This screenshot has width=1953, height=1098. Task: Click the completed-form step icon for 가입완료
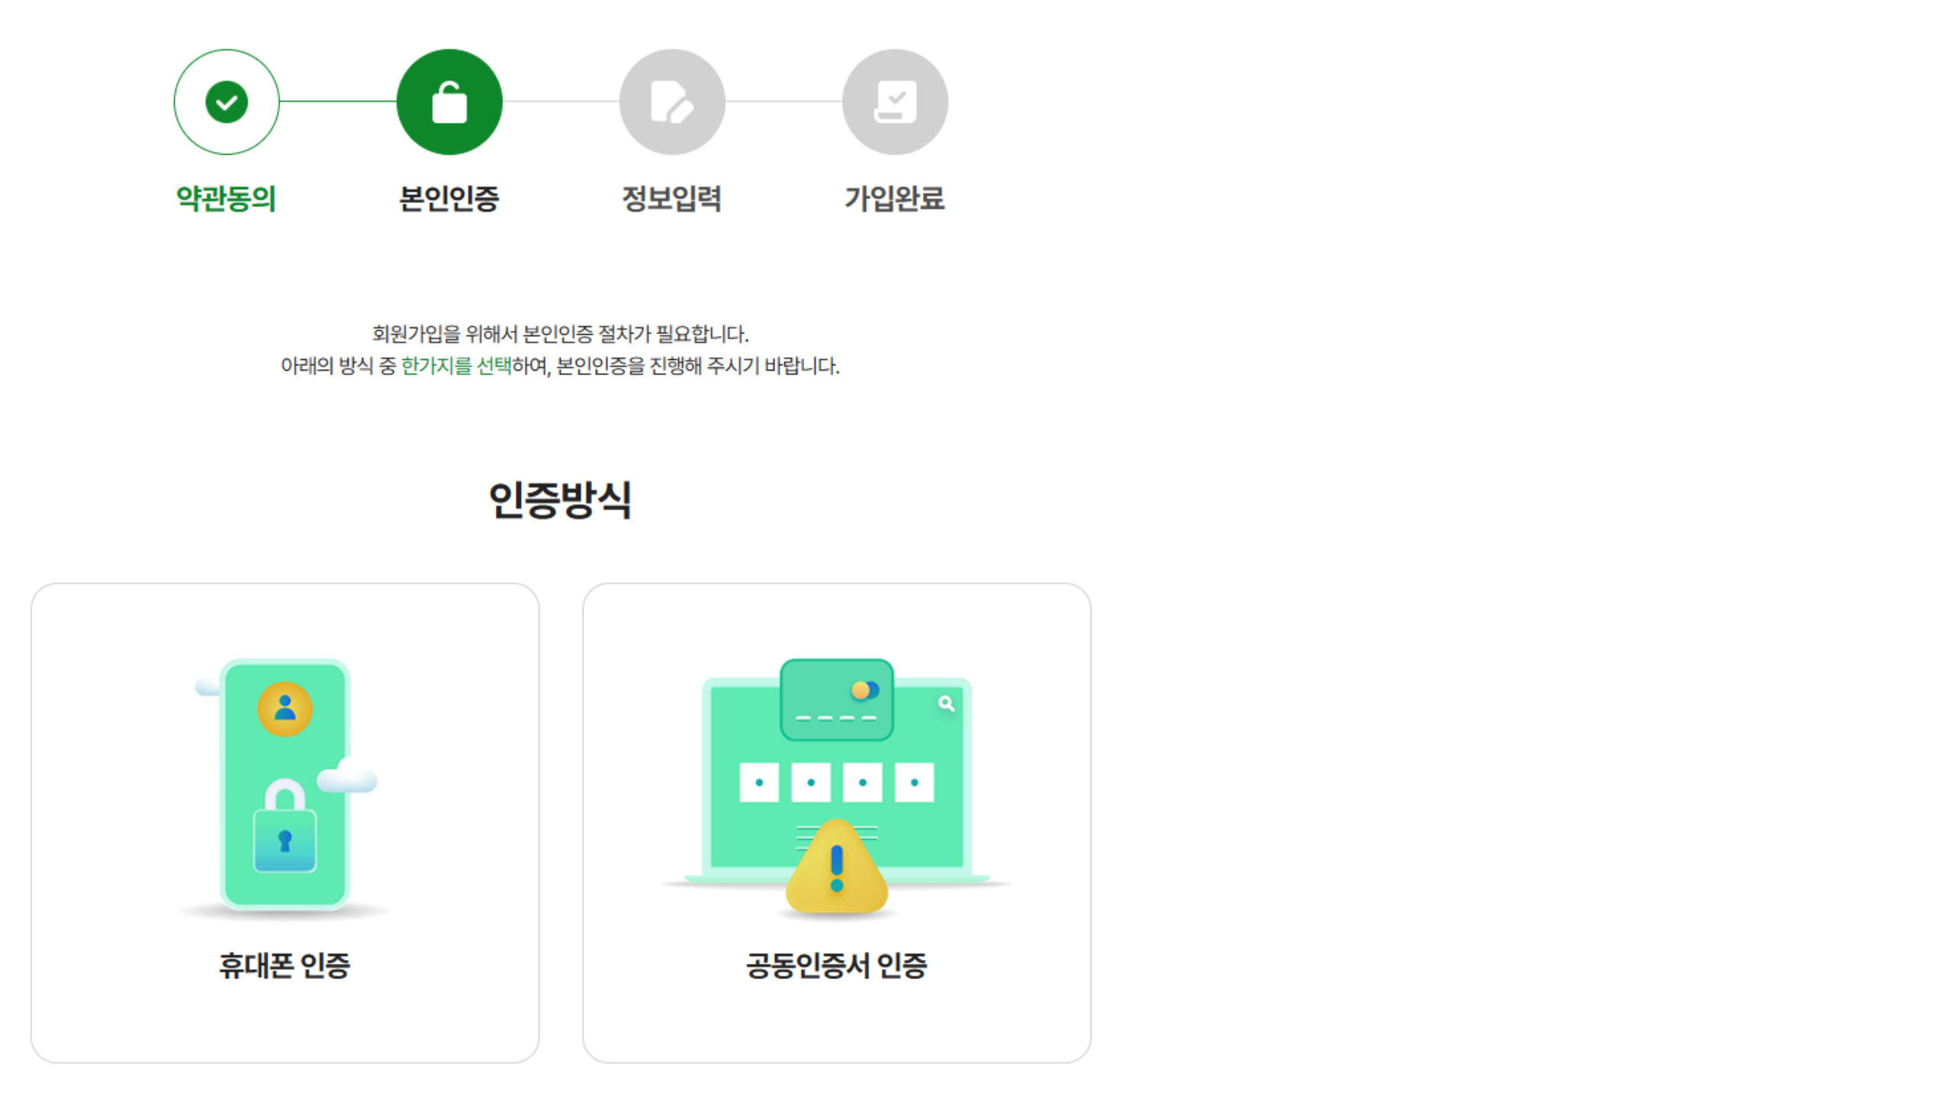pos(895,102)
